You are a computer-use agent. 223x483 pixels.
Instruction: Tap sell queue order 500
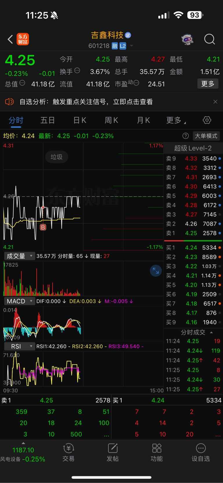tap(76, 435)
